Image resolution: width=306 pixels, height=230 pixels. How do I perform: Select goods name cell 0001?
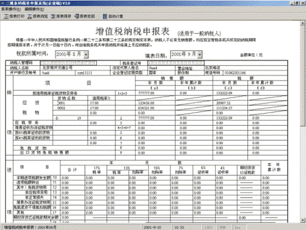[70, 103]
